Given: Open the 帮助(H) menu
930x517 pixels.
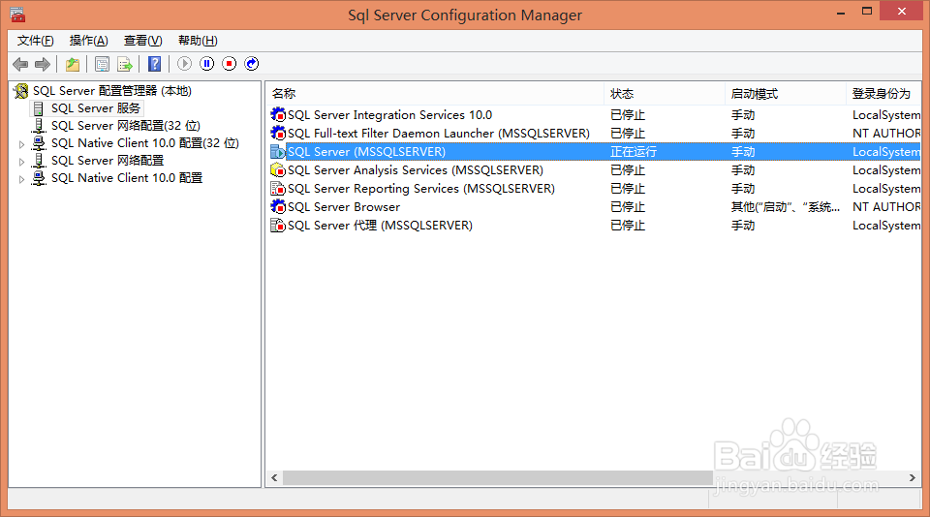Looking at the screenshot, I should click(x=198, y=41).
